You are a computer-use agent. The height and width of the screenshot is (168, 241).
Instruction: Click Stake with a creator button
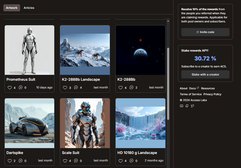pyautogui.click(x=205, y=74)
